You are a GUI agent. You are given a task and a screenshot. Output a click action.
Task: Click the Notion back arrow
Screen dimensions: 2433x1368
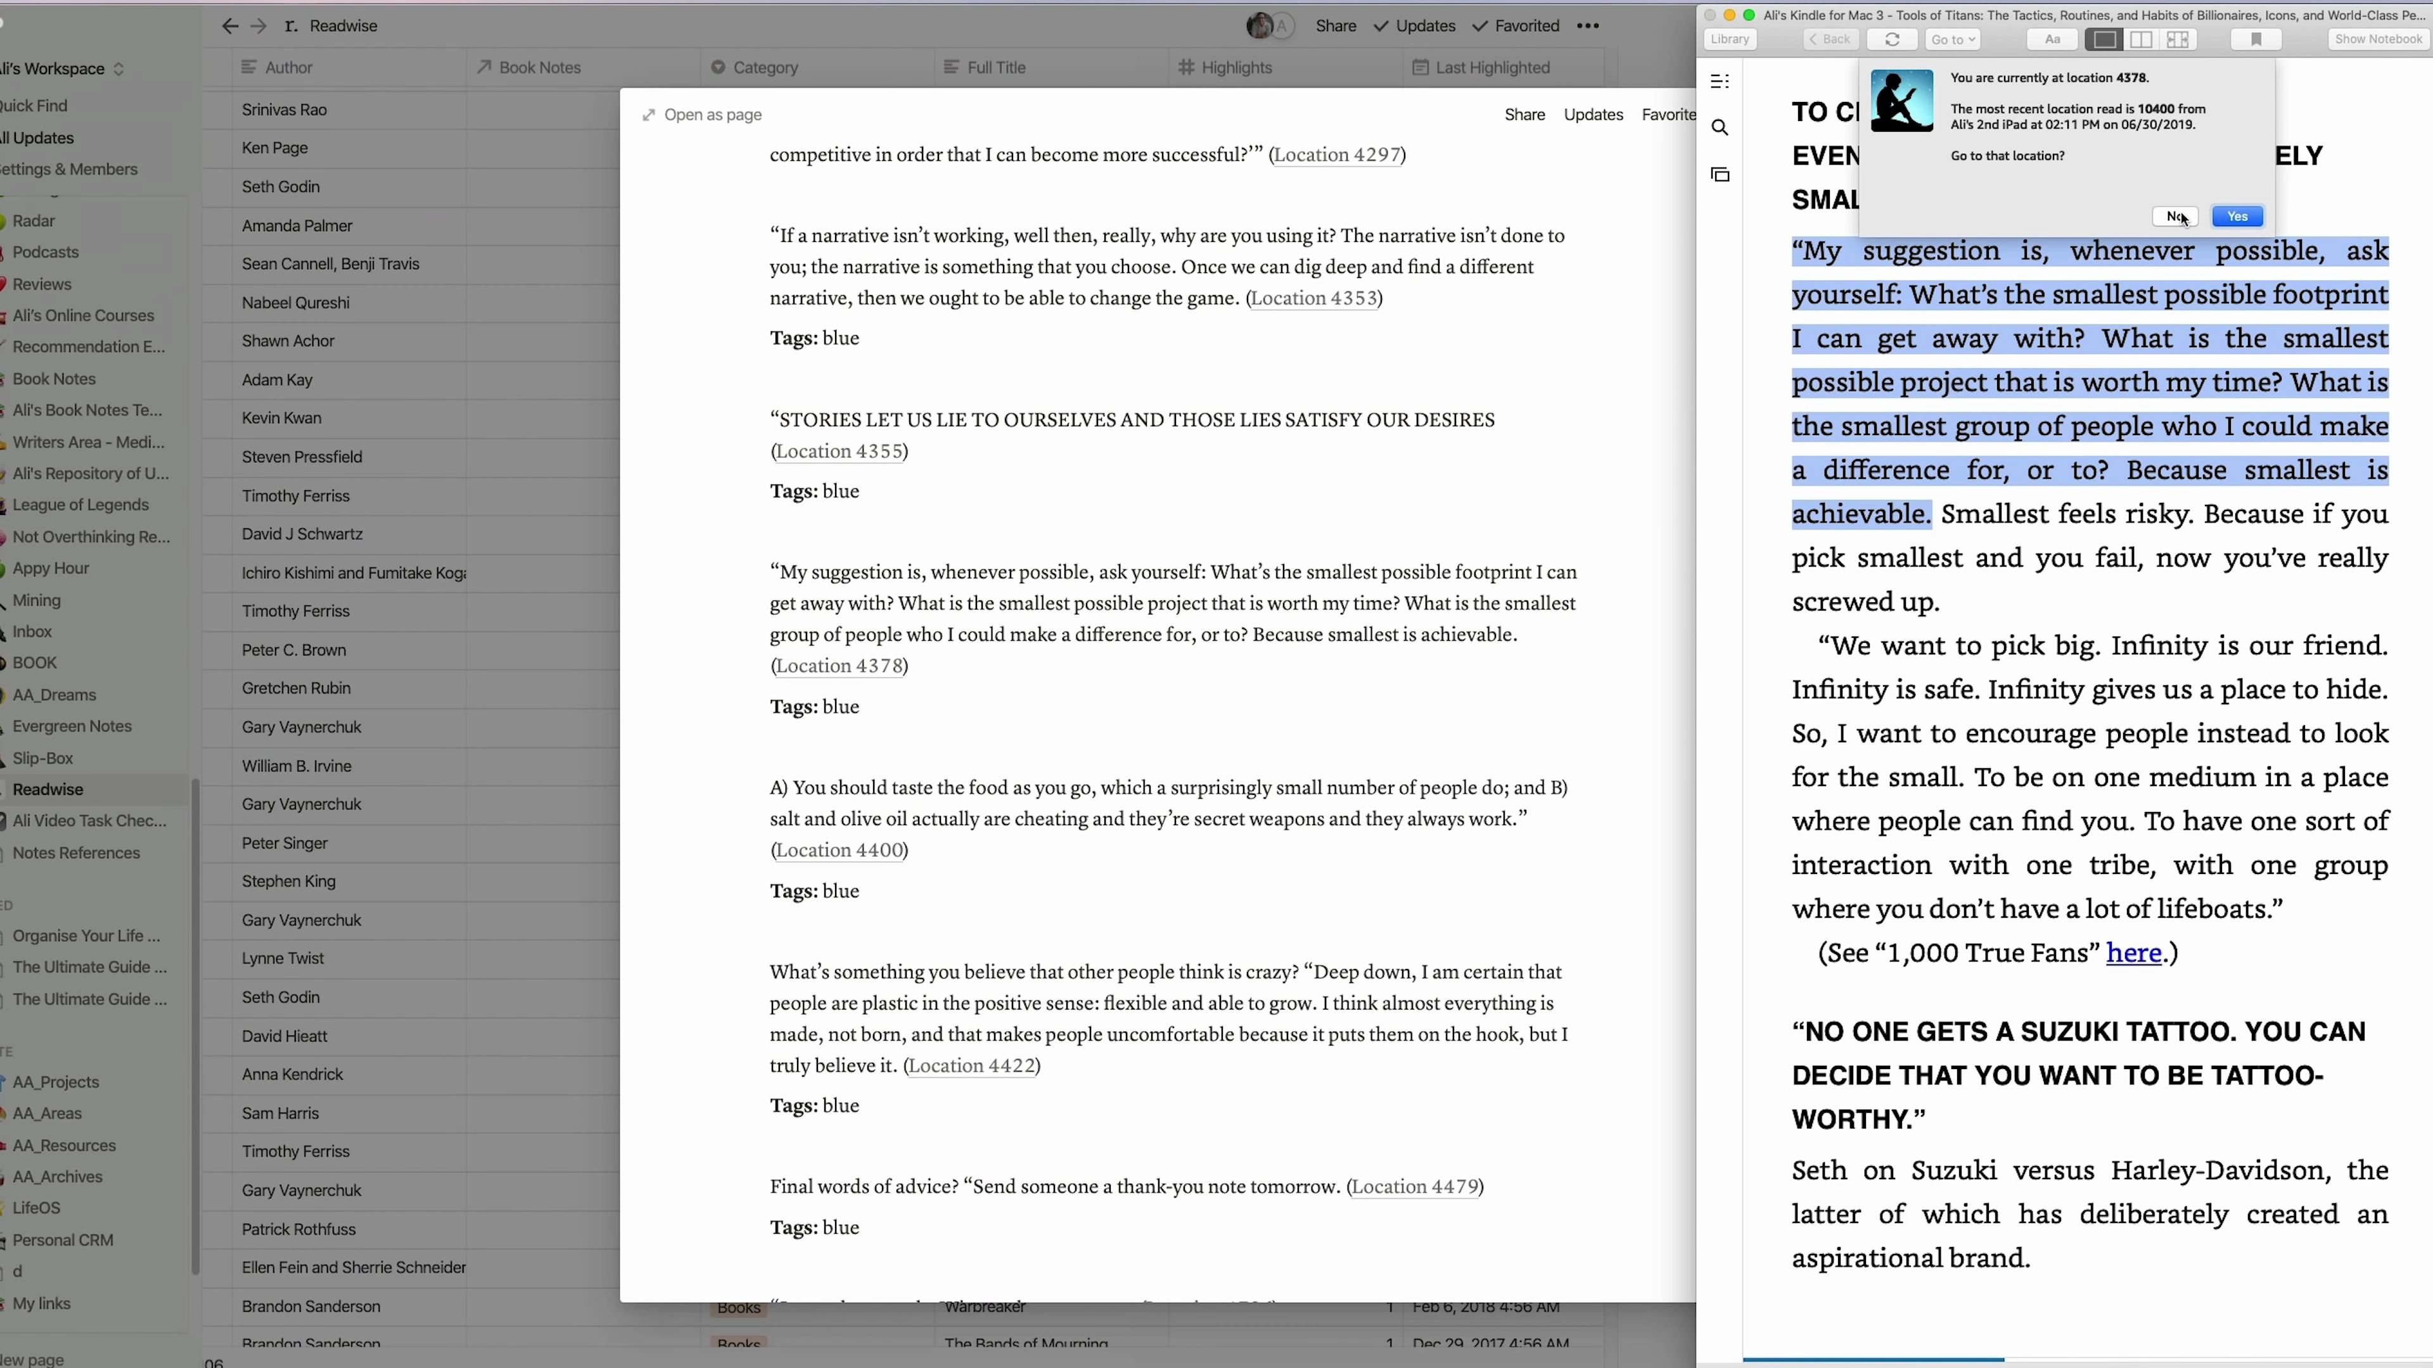click(229, 25)
